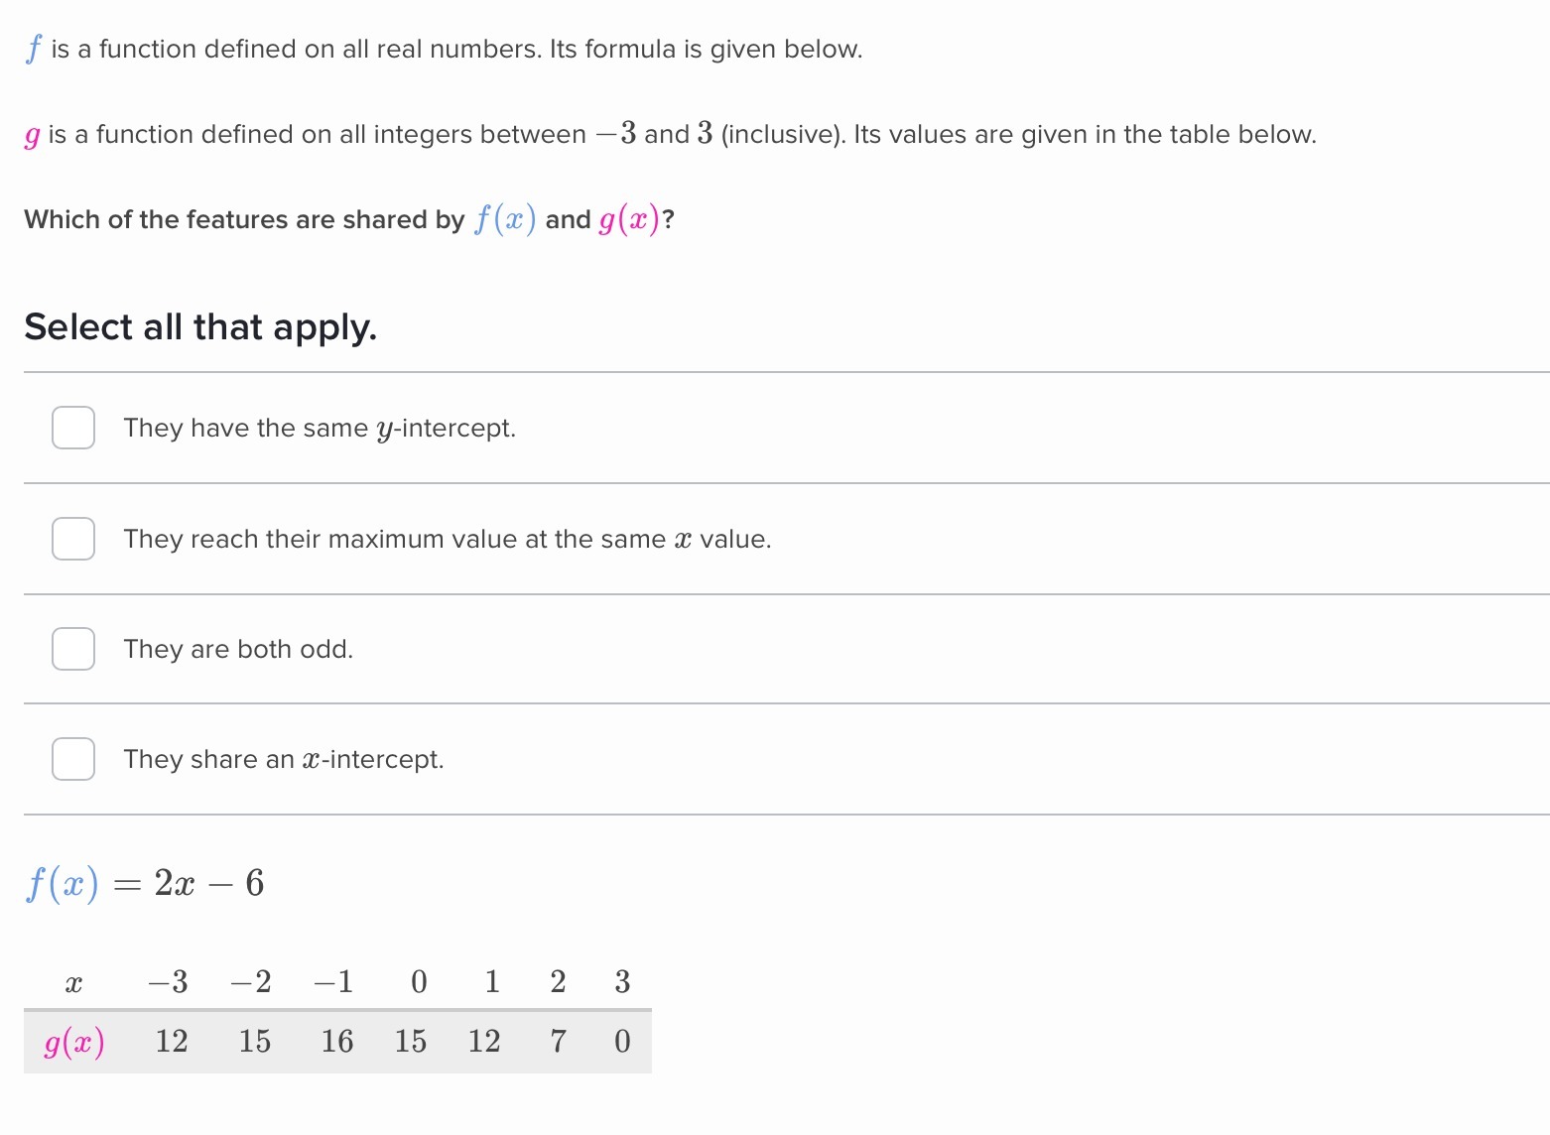Enable the "They share an x-intercept" checkbox
The image size is (1550, 1135).
[x=73, y=759]
